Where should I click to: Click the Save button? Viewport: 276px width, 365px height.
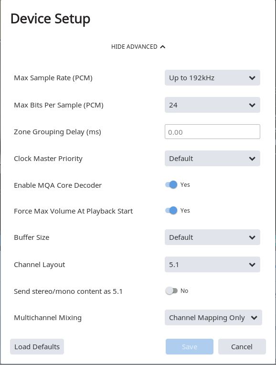(x=190, y=347)
